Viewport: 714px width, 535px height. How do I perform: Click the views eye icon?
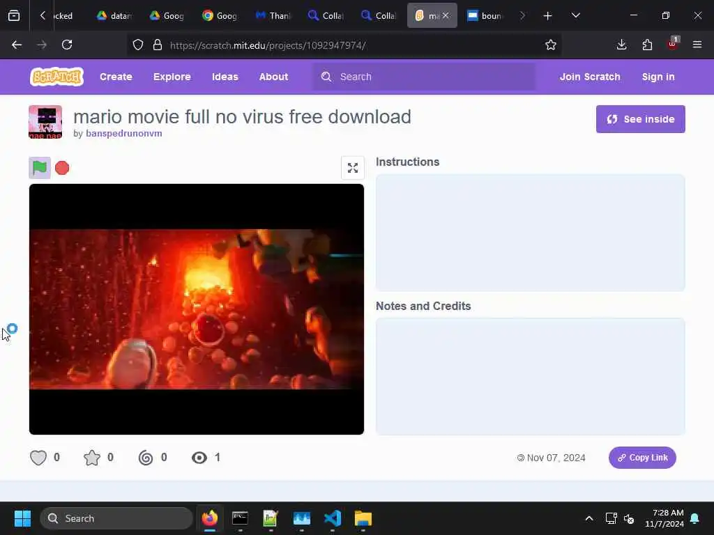coord(199,457)
